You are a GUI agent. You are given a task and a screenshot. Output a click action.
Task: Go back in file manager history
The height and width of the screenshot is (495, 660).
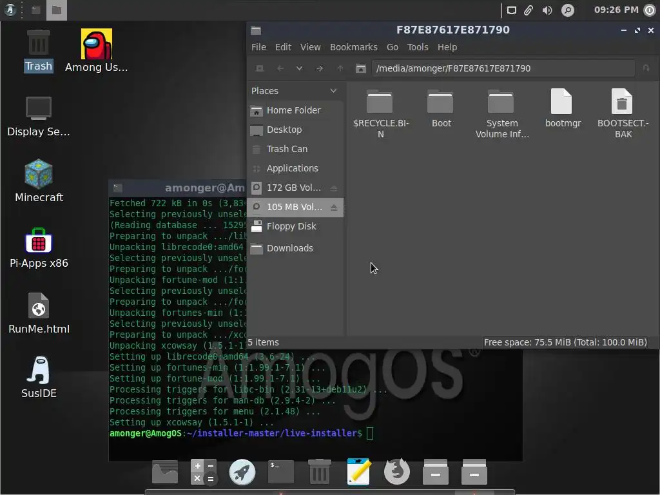pyautogui.click(x=280, y=68)
